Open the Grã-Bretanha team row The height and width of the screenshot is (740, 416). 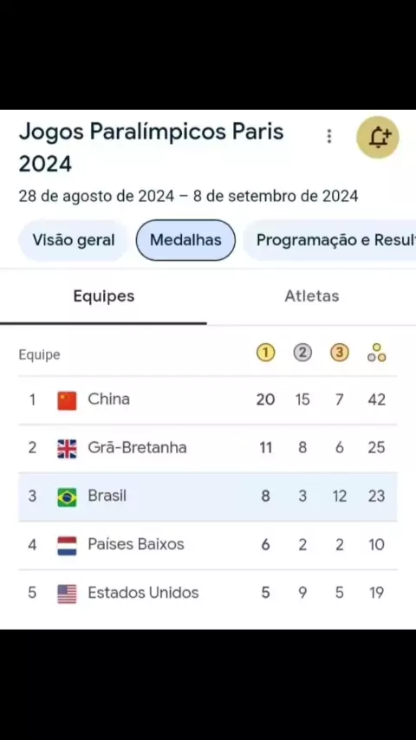pos(208,448)
